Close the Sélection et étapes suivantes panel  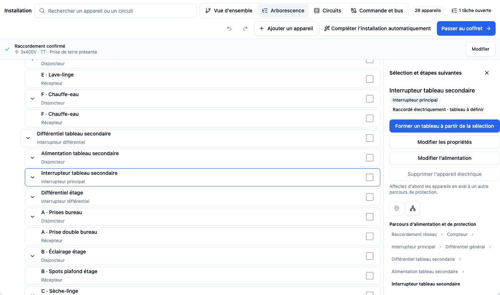[x=487, y=73]
